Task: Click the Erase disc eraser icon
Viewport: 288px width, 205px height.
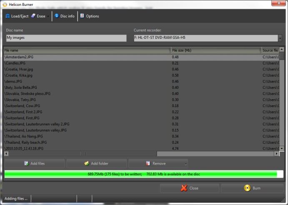Action: point(33,16)
